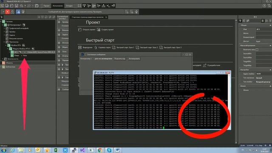This screenshot has width=272, height=153.
Task: Click the Открыть проект link
Action: (89, 30)
